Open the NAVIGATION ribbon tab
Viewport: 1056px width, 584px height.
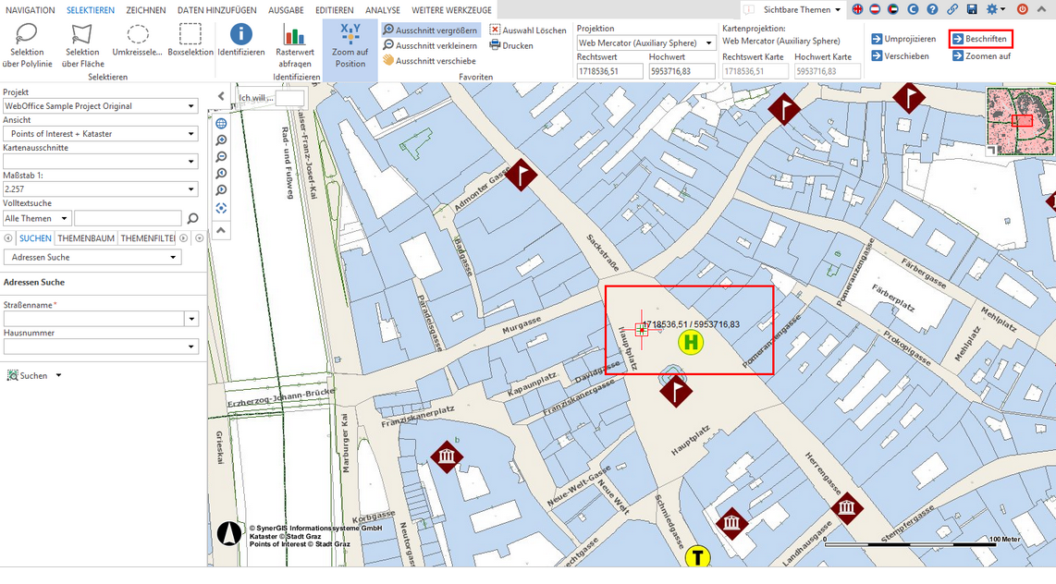coord(31,10)
